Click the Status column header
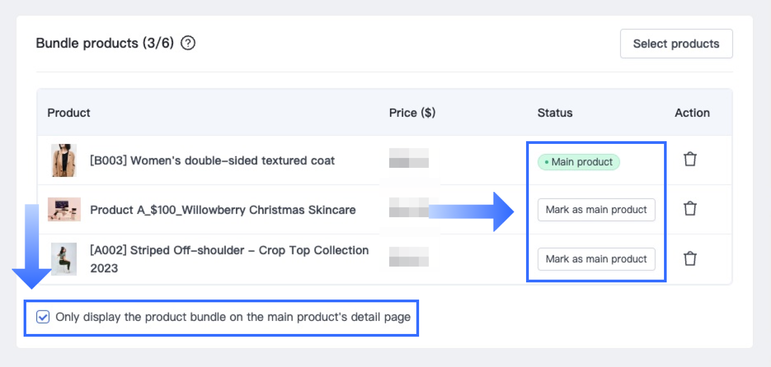 555,113
